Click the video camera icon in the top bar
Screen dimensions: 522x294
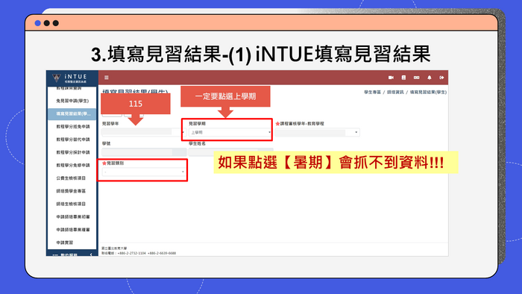click(391, 78)
